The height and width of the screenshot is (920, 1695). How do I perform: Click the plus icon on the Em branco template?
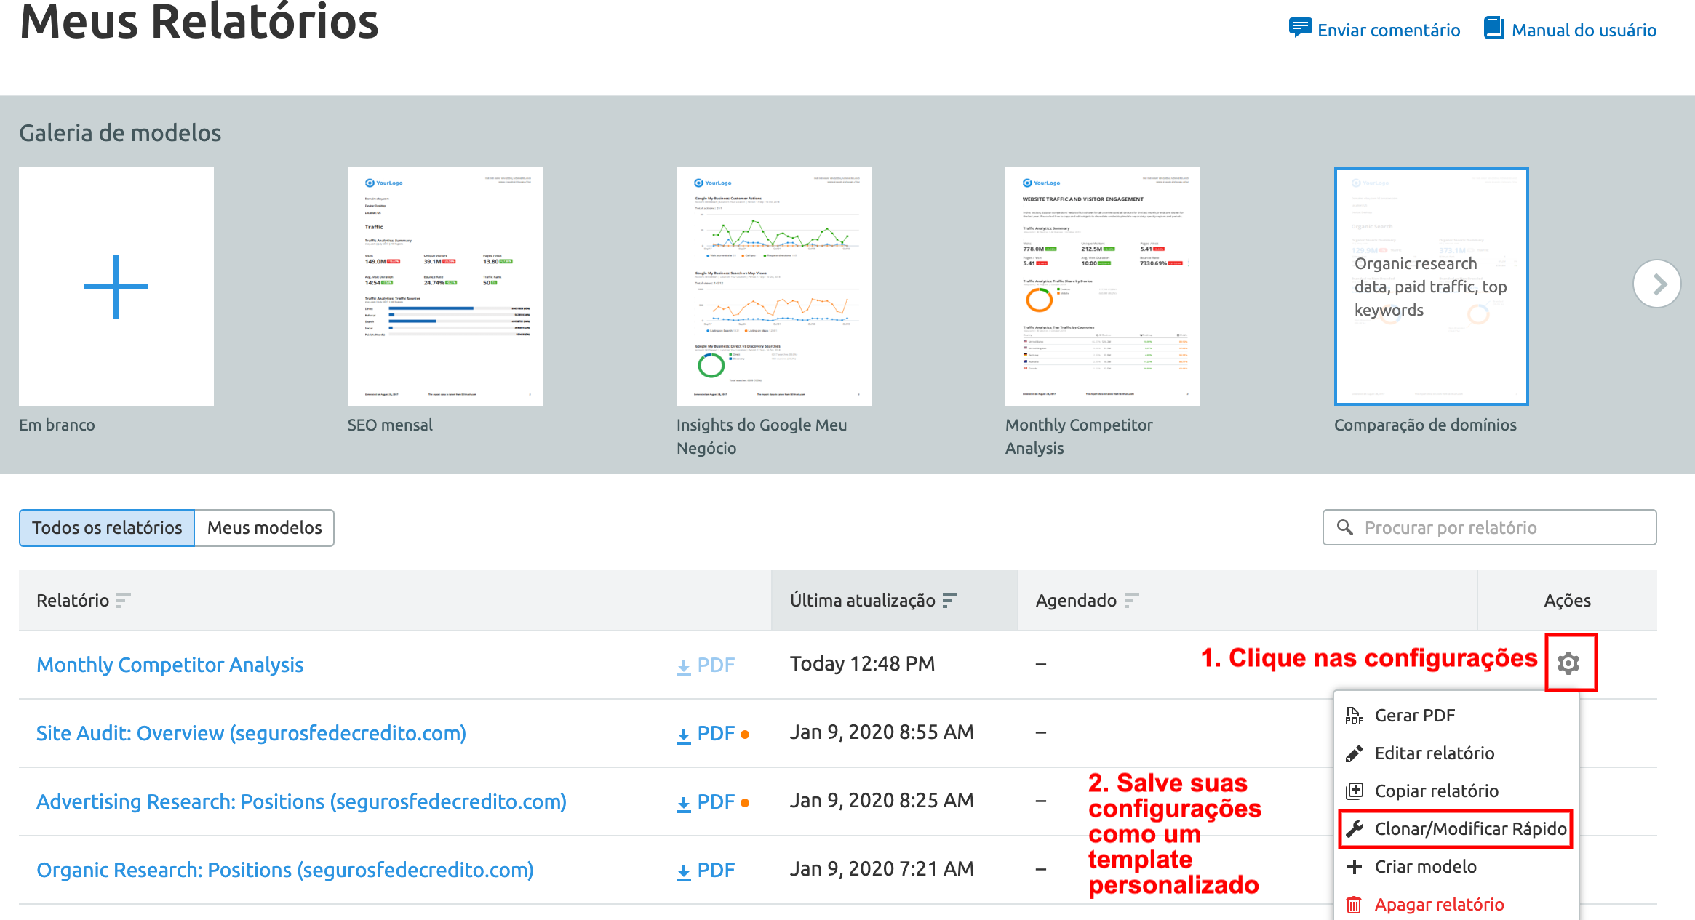[x=116, y=286]
